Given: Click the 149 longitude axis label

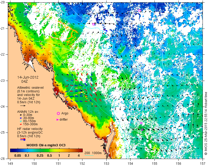Looking at the screenshot, I should [x=10, y=164].
